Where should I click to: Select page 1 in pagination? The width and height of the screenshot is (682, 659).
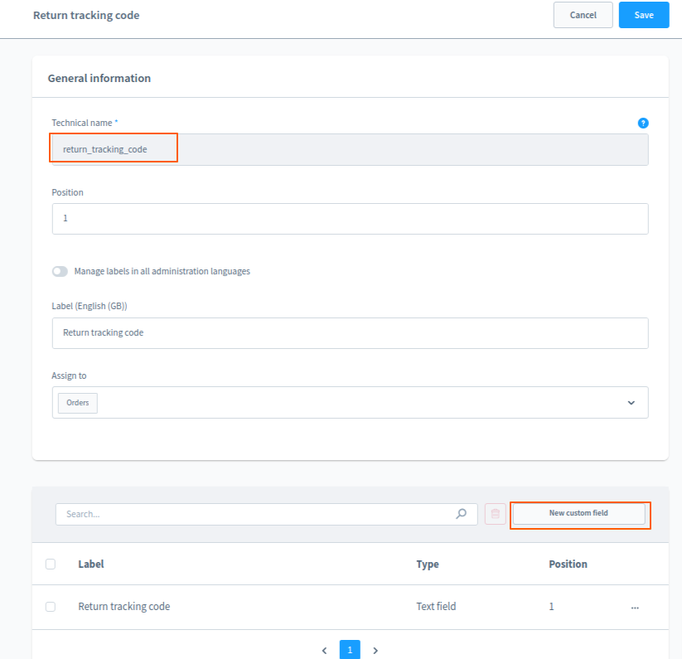350,650
